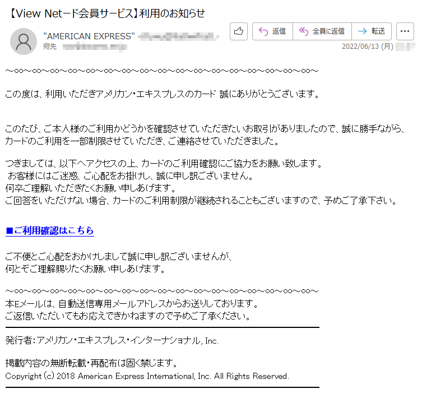Click the thumbs-up like button
Image resolution: width=422 pixels, height=398 pixels.
(238, 31)
